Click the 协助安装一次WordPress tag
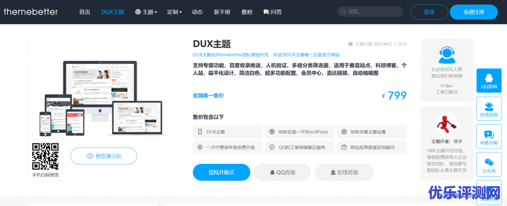Viewport: 507px width, 206px height. pyautogui.click(x=300, y=132)
